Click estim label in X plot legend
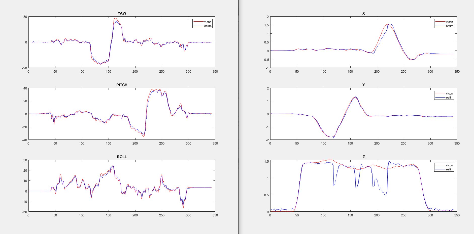Screen dimensions: 474x234 point(449,26)
